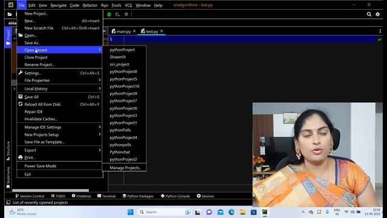Open the Project tool window sidebar button
The height and width of the screenshot is (218, 387).
(8, 37)
